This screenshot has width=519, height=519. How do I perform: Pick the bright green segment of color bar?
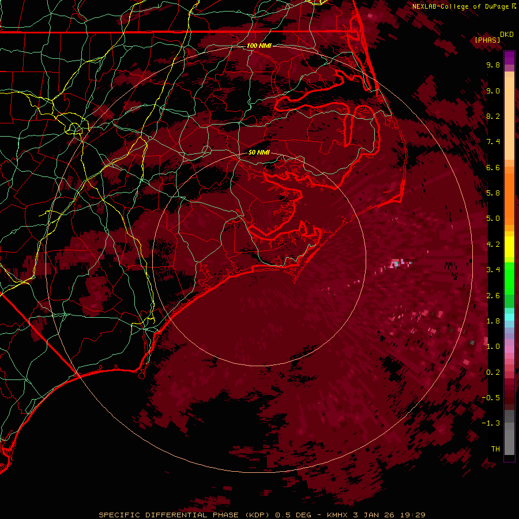[x=509, y=278]
